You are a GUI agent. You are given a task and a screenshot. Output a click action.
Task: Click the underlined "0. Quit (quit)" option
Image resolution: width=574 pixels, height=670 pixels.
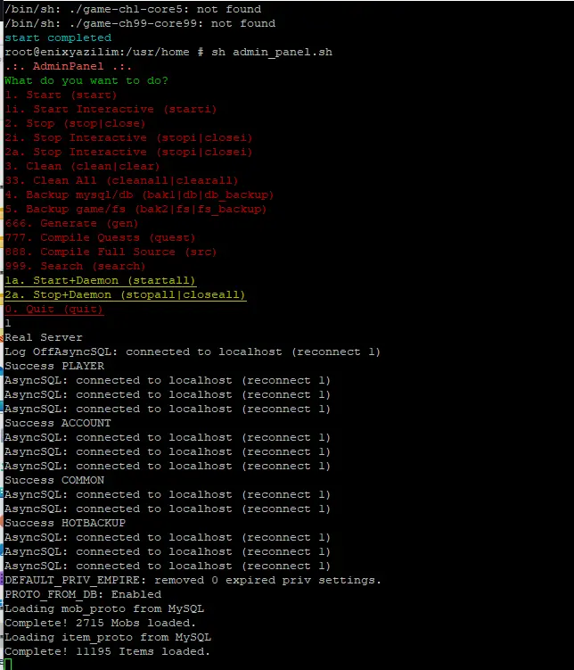click(x=53, y=309)
